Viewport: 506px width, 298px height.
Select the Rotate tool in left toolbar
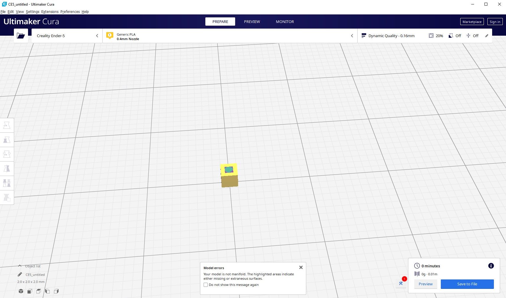(x=7, y=154)
